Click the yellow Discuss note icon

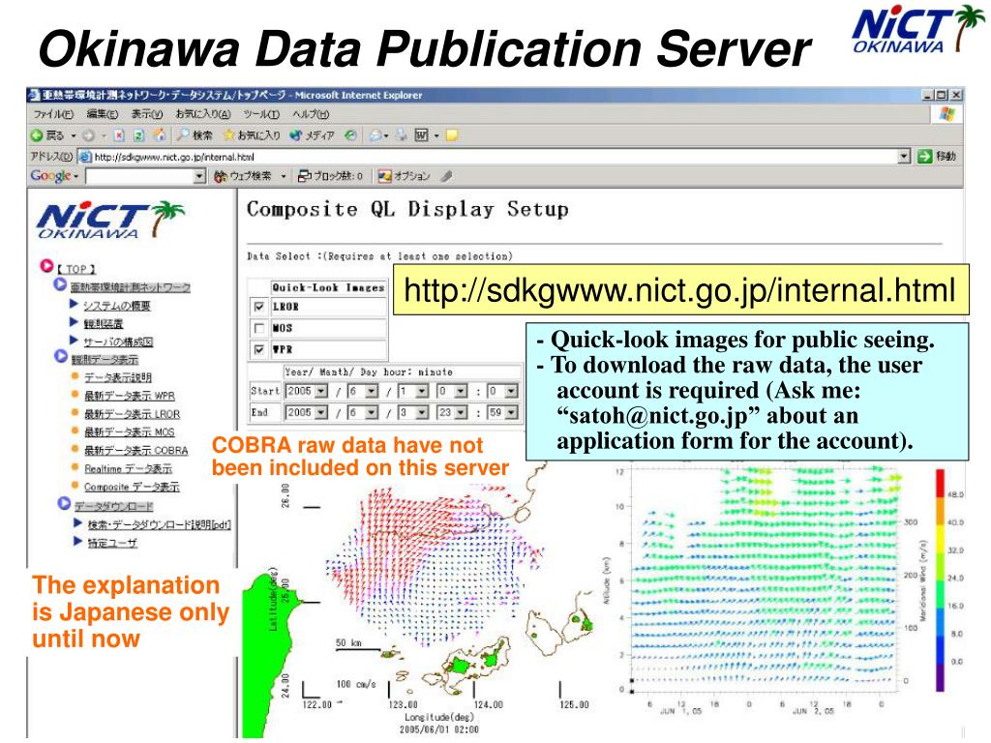452,135
